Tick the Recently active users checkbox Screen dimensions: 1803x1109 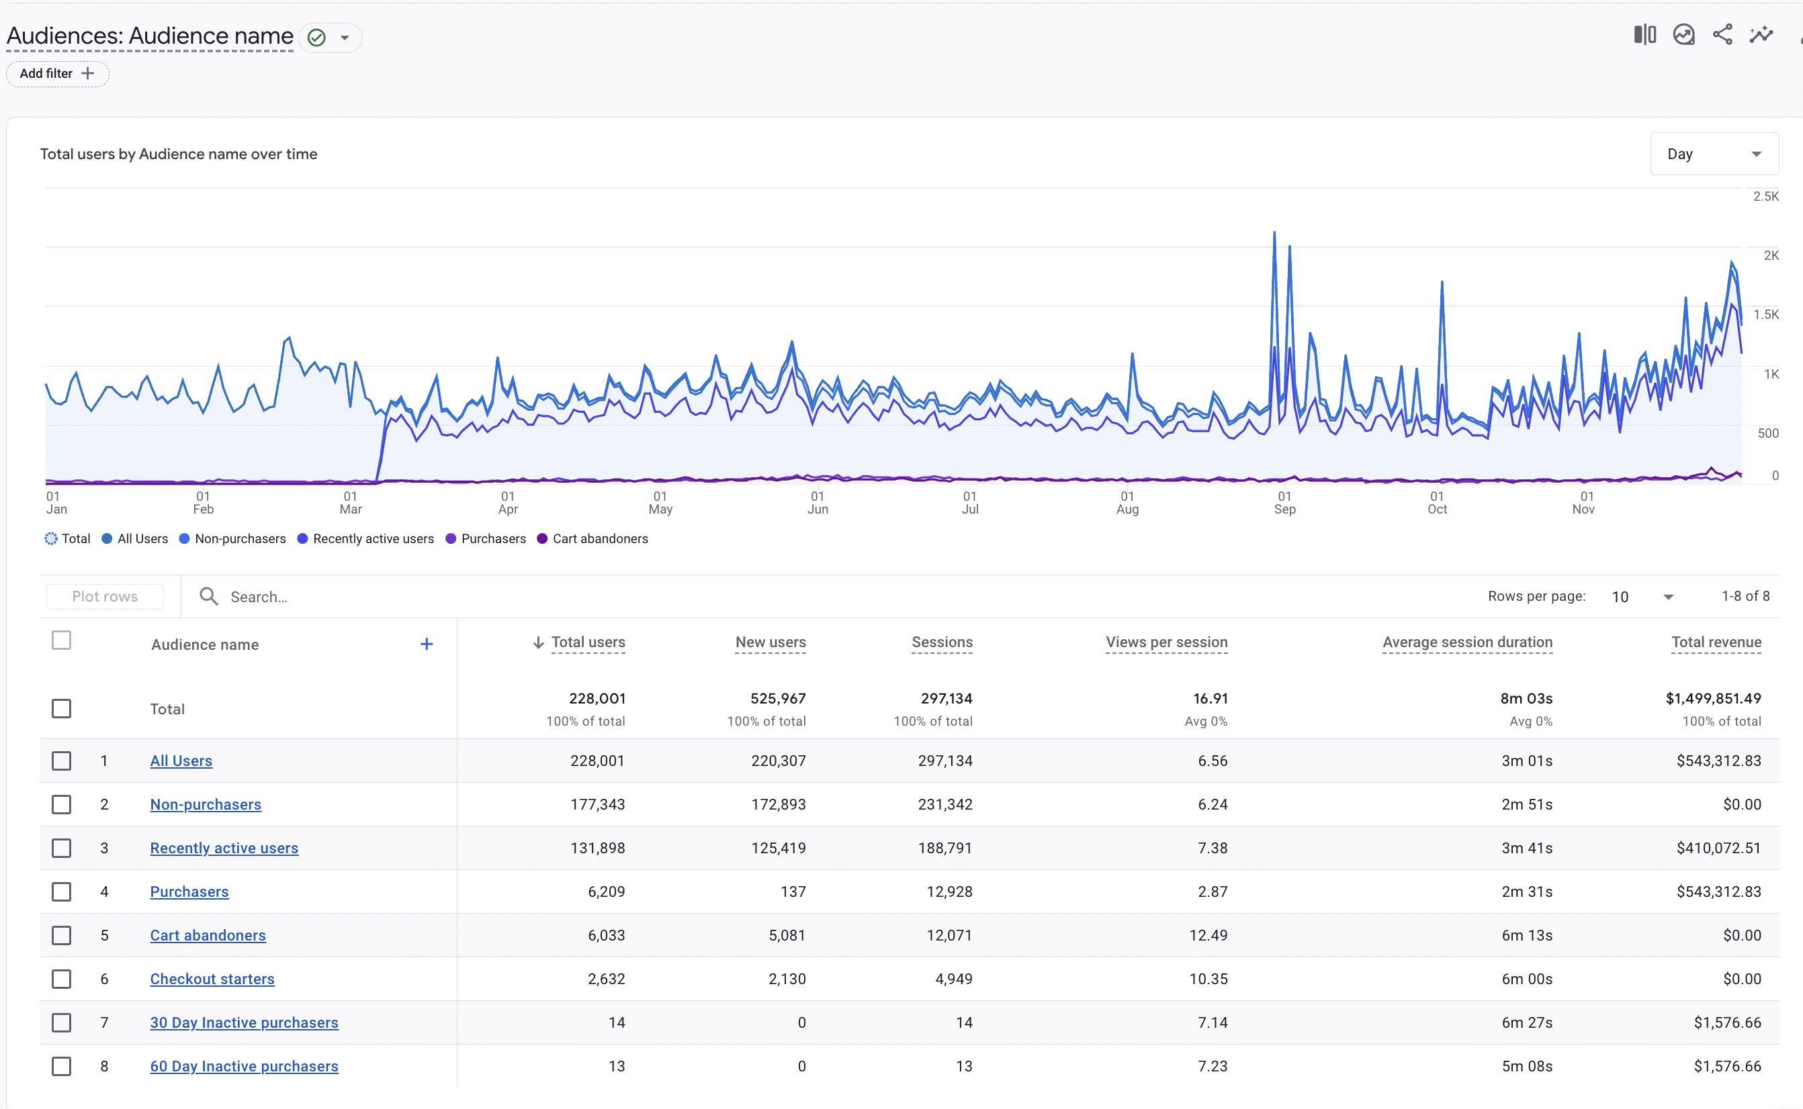62,848
